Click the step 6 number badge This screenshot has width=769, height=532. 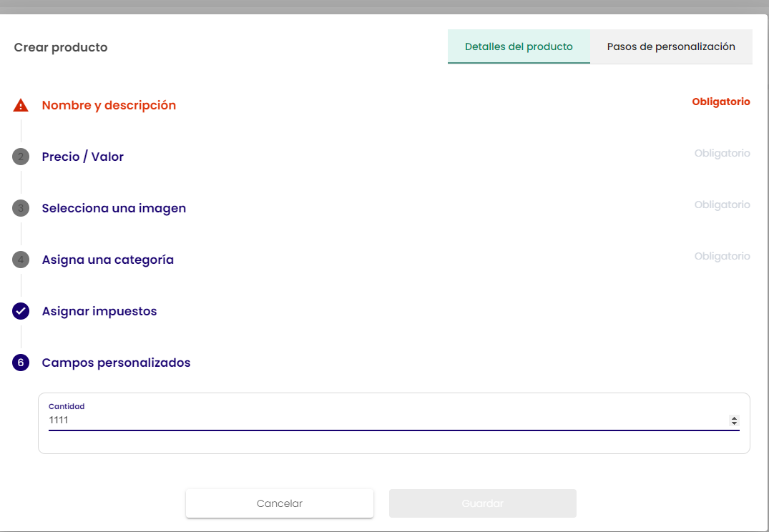point(21,363)
